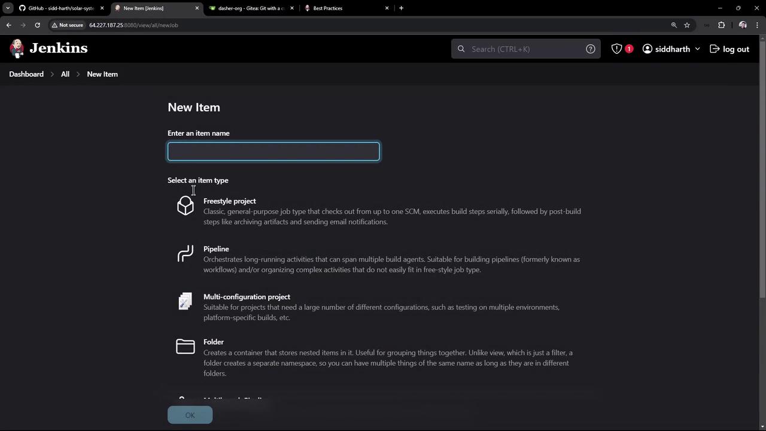The width and height of the screenshot is (766, 431).
Task: Go forward in browser history
Action: point(23,25)
